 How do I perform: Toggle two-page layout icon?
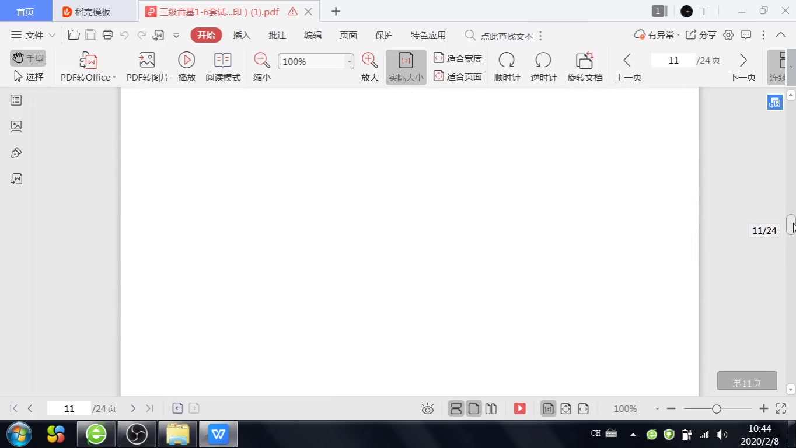[491, 408]
